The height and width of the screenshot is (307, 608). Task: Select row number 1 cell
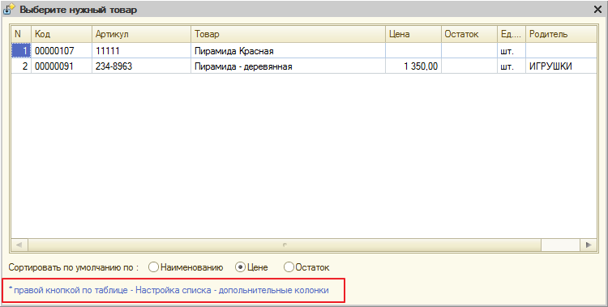click(x=21, y=50)
